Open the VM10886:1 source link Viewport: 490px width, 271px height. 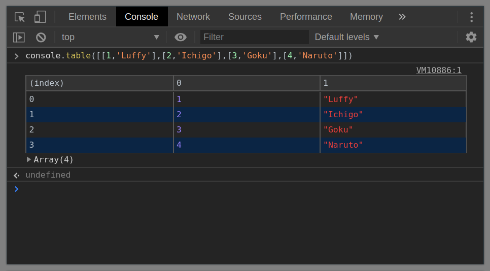[x=439, y=70]
